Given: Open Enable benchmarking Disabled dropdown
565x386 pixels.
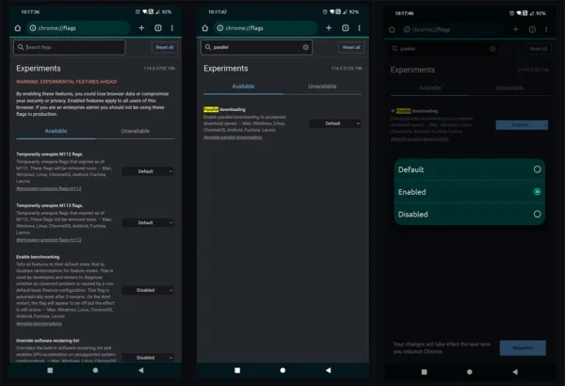Looking at the screenshot, I should (148, 290).
